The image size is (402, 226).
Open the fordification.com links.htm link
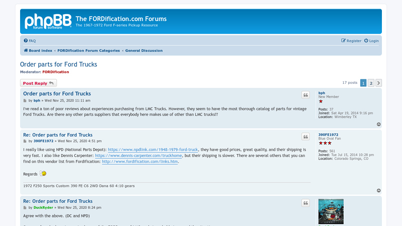pyautogui.click(x=140, y=162)
